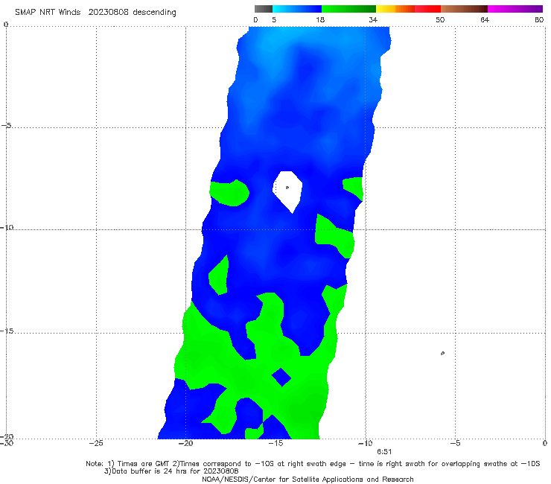Click the longitude label '-15' on bottom axis
This screenshot has height=484, width=551.
(275, 443)
